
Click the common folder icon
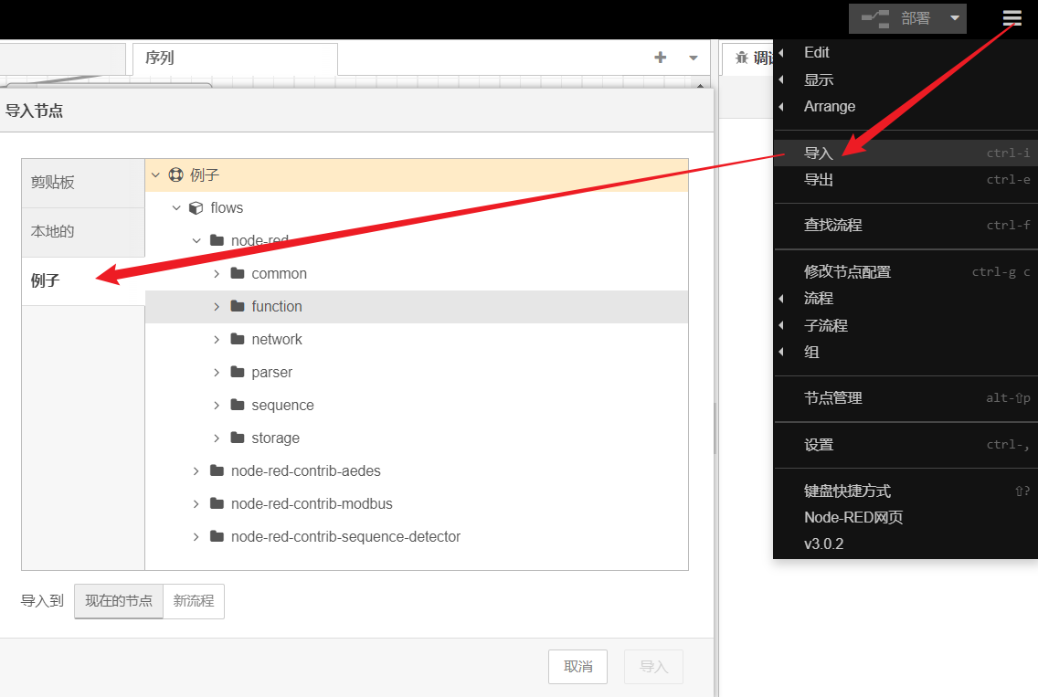click(x=238, y=273)
